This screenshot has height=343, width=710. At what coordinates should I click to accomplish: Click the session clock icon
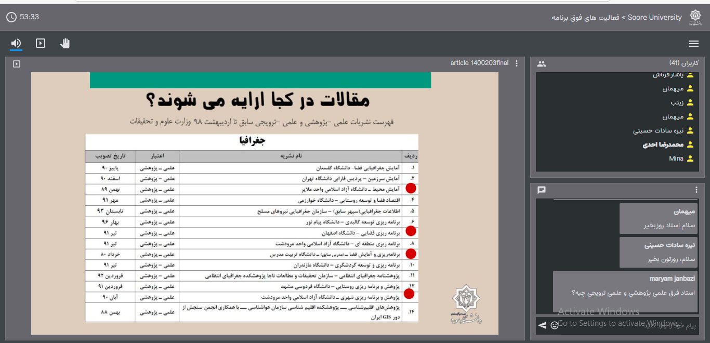(x=11, y=17)
